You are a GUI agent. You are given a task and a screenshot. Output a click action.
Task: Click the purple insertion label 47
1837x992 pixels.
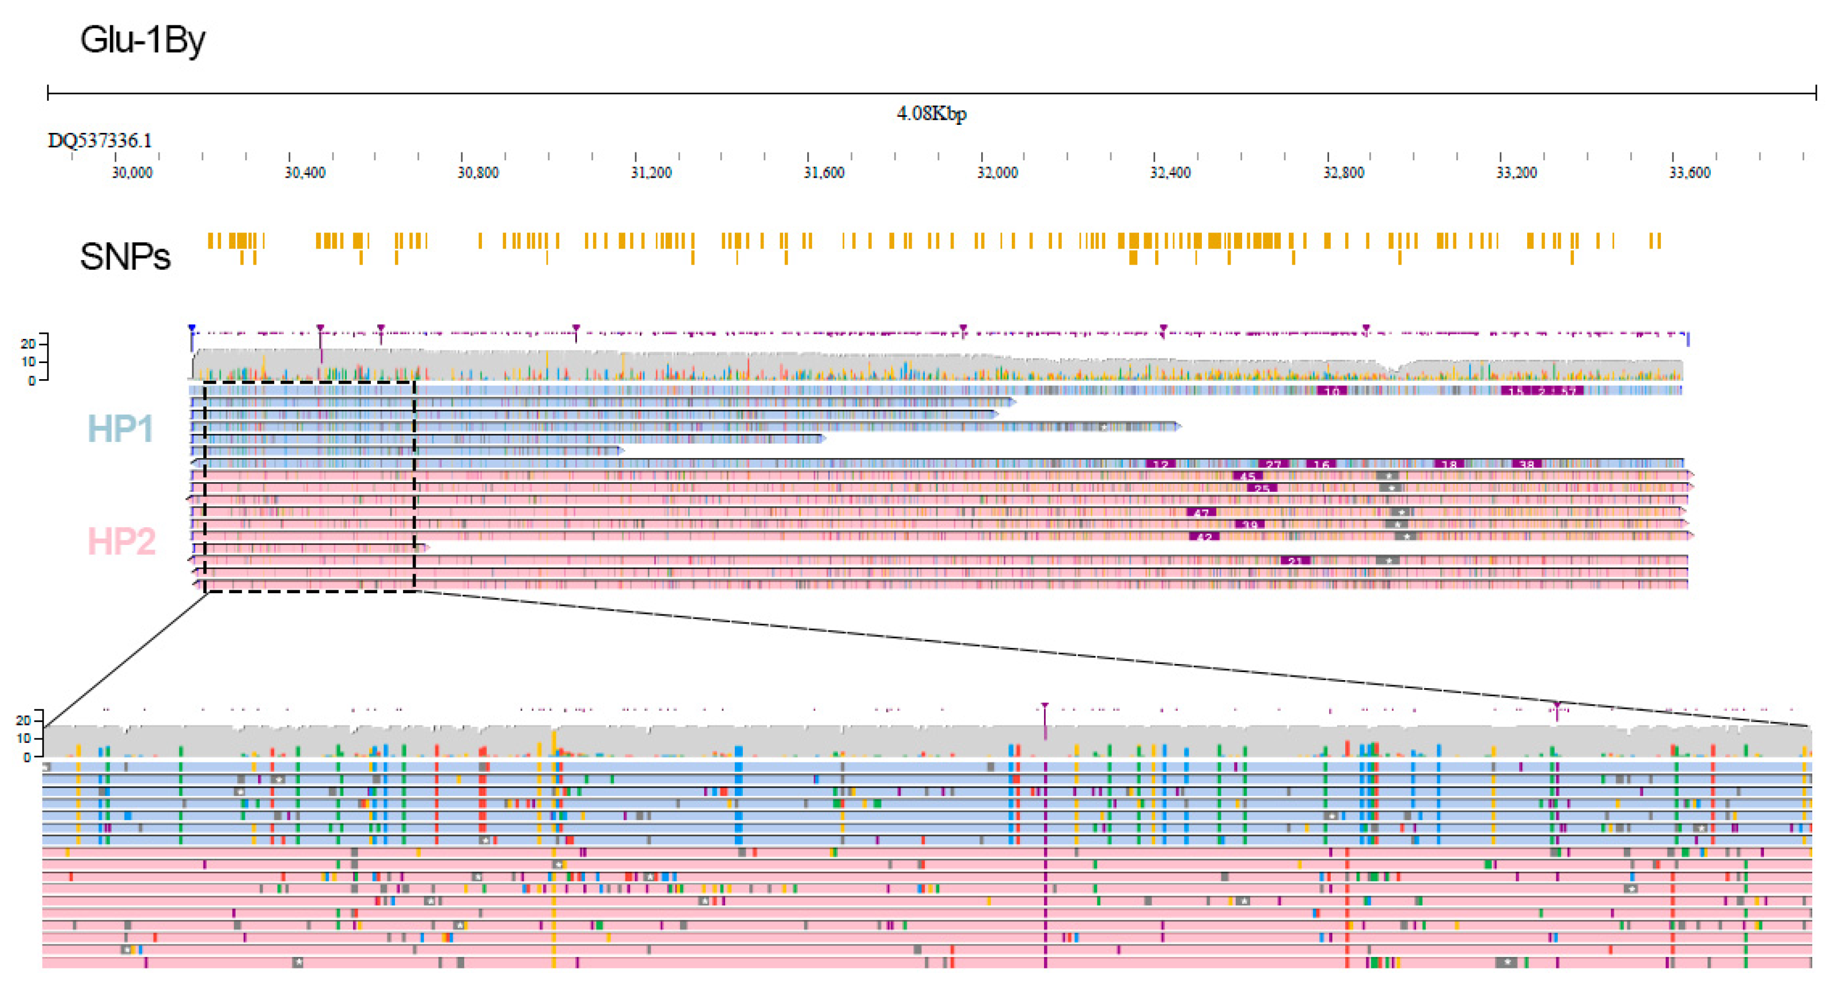1202,512
